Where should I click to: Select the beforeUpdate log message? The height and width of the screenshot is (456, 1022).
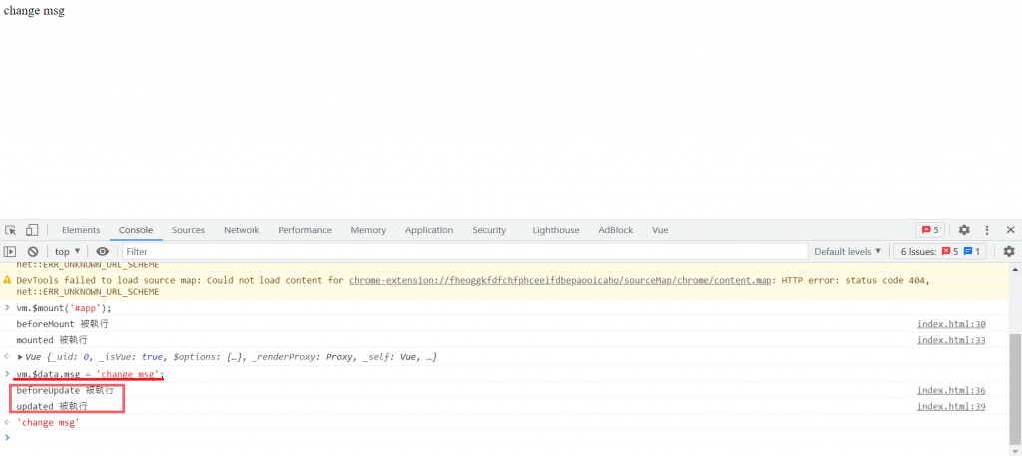[65, 391]
